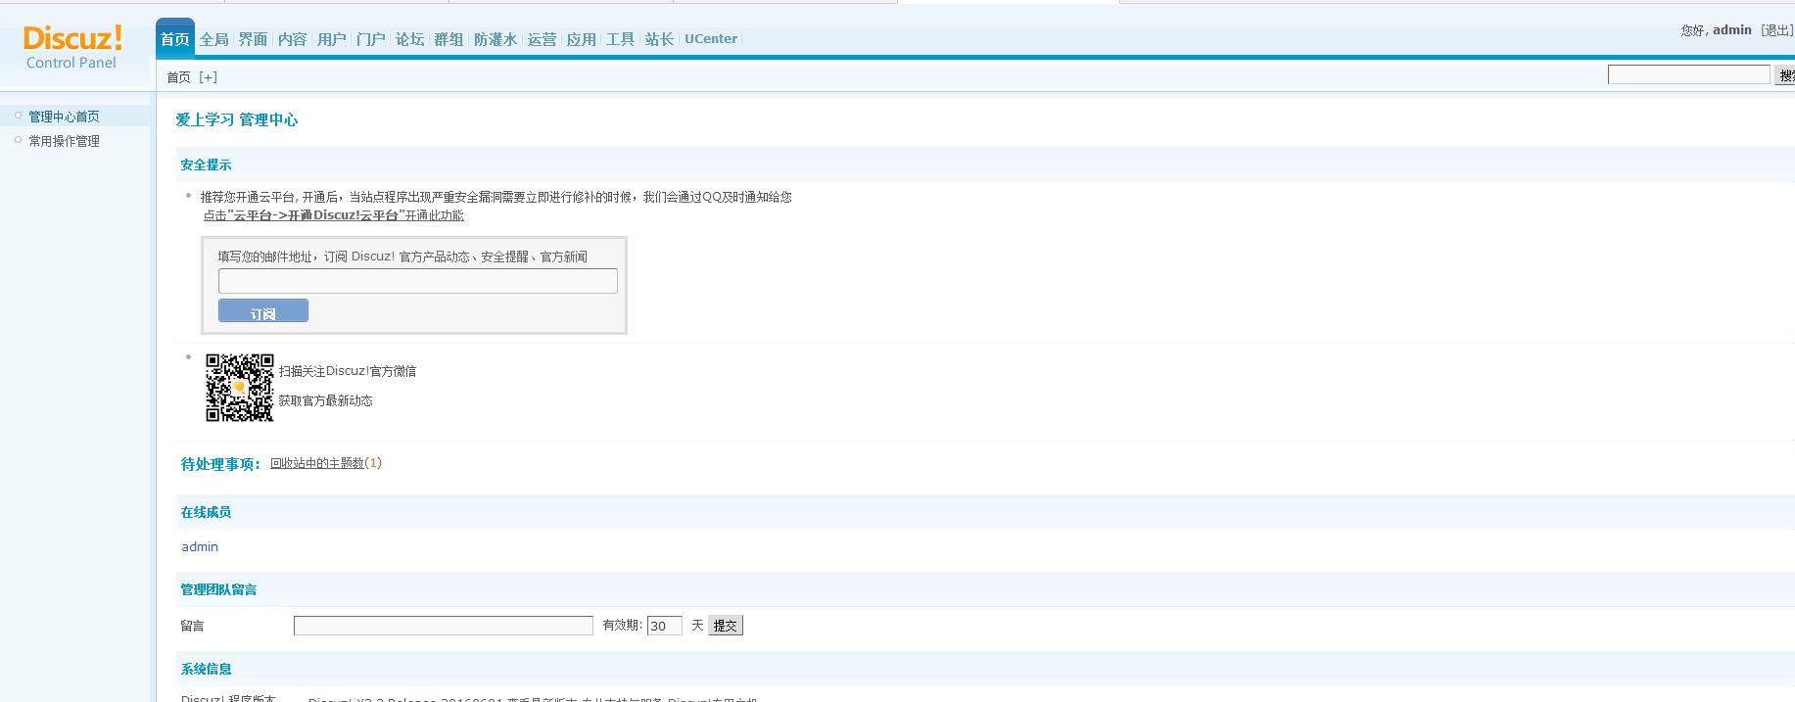
Task: Click the 安全提示 section heading
Action: (206, 164)
